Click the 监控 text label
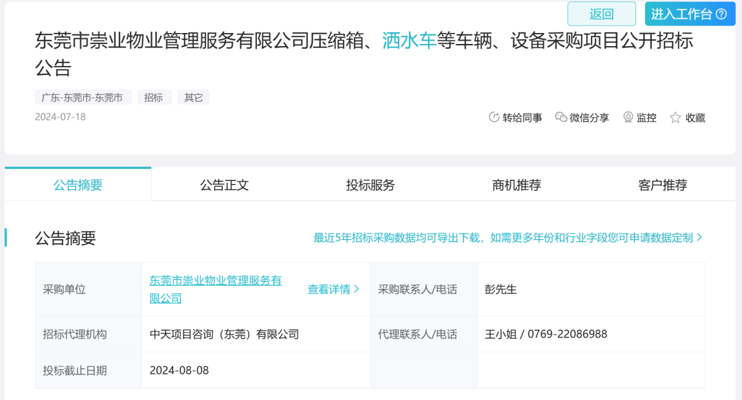Viewport: 742px width, 400px height. click(647, 118)
